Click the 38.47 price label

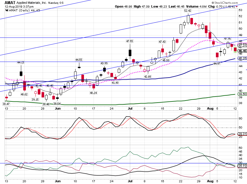point(6,104)
